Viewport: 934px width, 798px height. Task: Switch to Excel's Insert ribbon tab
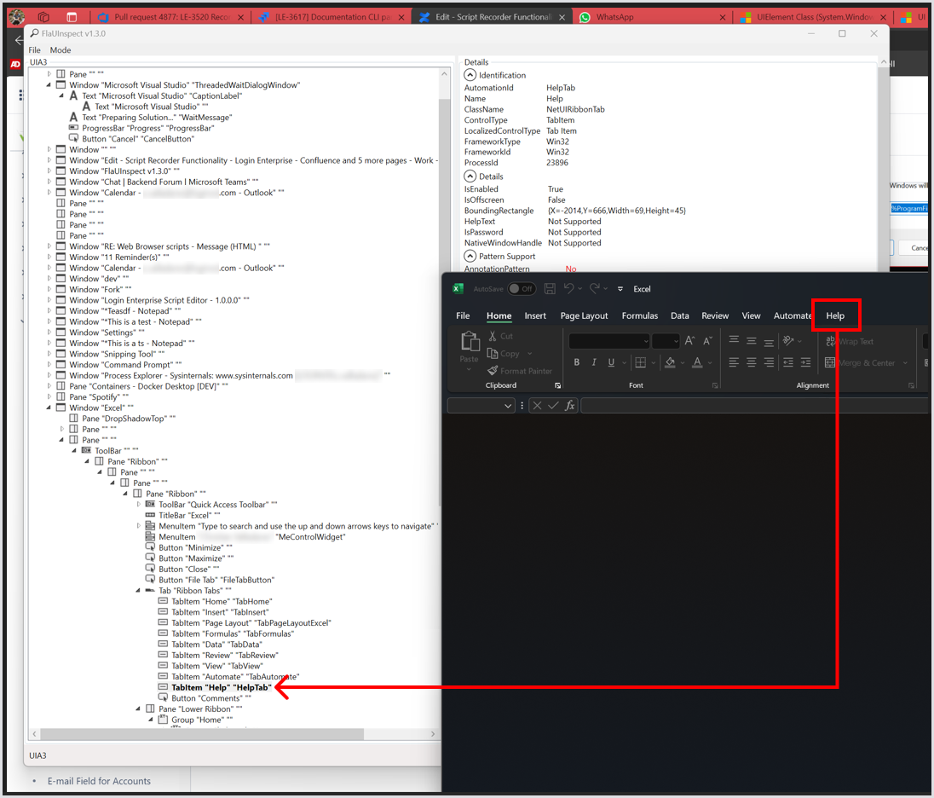click(x=535, y=315)
